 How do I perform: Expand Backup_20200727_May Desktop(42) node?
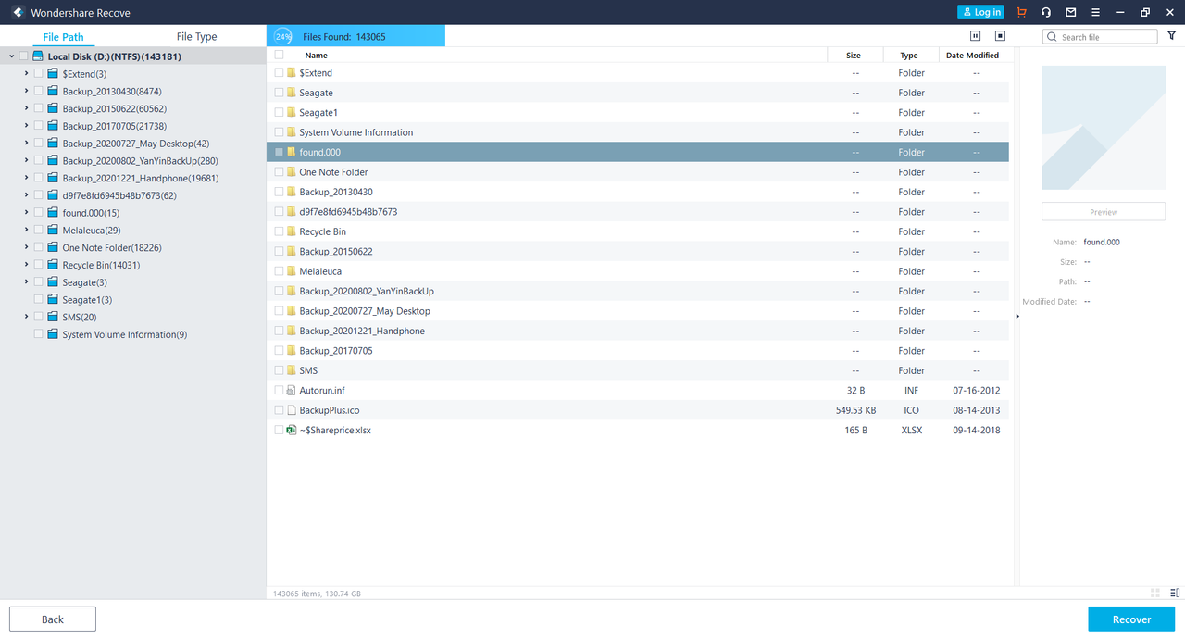pos(26,143)
